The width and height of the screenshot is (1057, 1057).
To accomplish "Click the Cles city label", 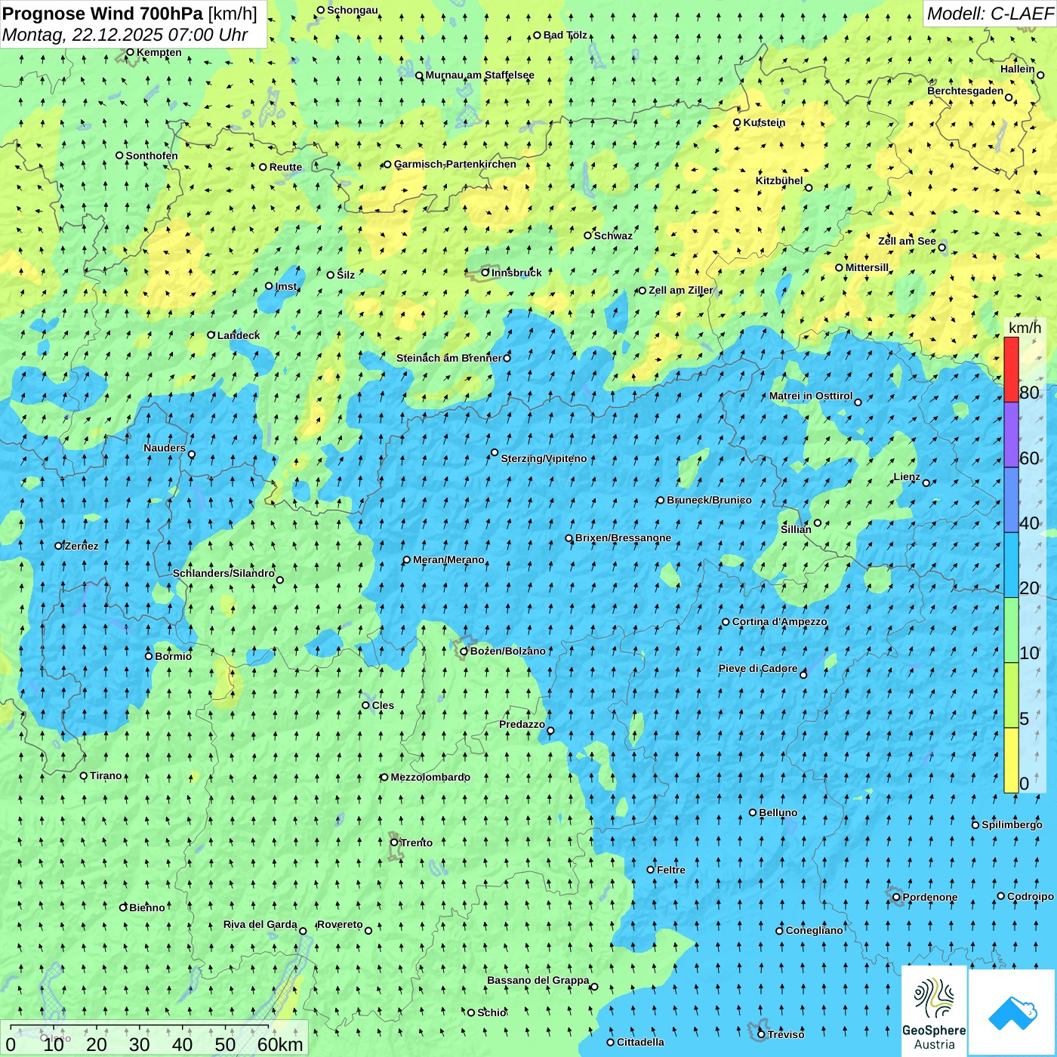I will [x=383, y=705].
